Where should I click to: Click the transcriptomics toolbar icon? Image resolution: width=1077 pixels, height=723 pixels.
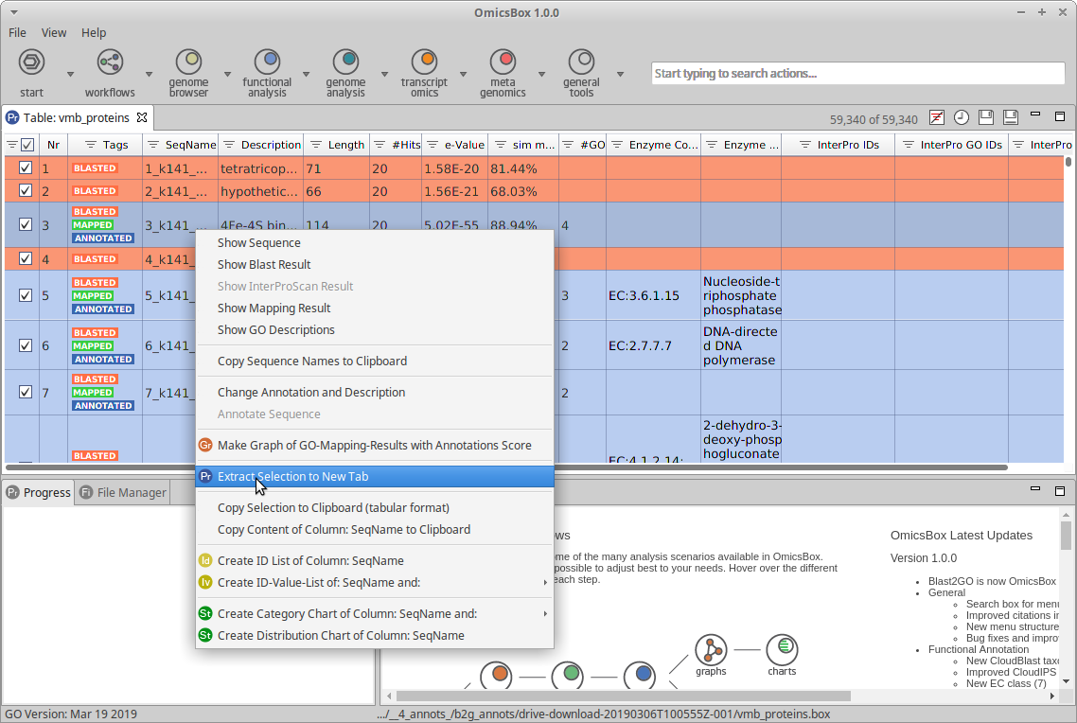424,63
